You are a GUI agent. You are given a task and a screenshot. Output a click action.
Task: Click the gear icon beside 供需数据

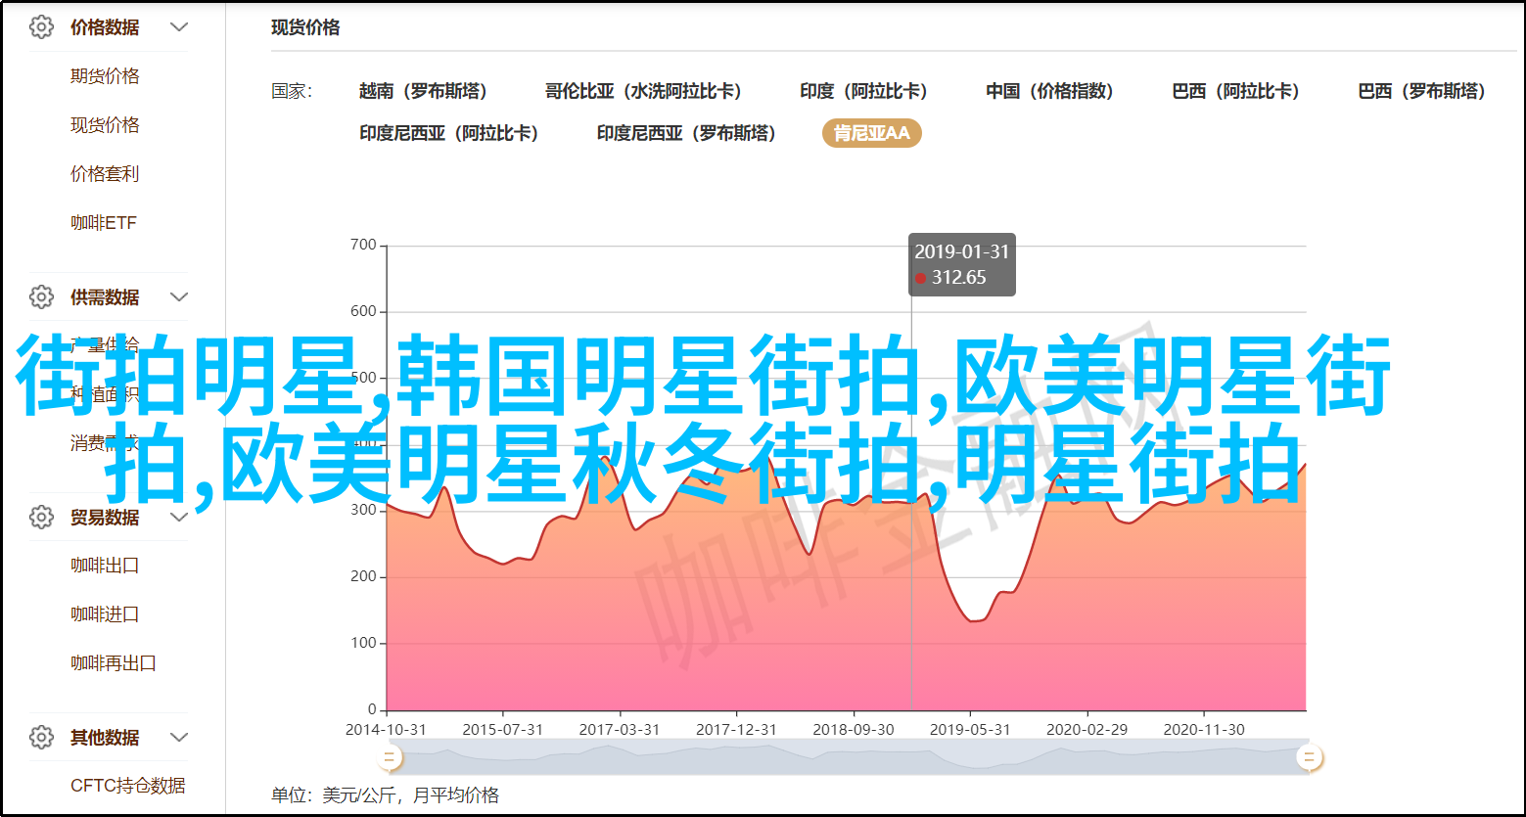point(41,296)
